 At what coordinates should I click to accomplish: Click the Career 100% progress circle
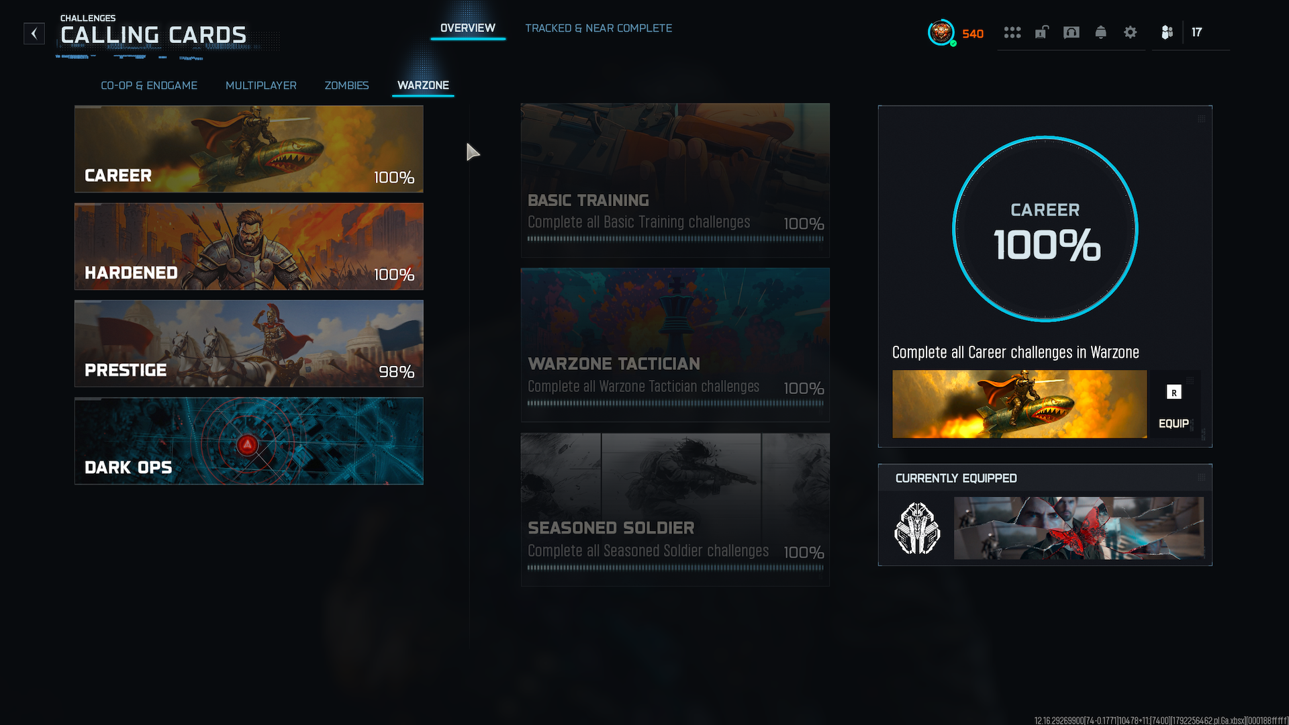[x=1045, y=229]
